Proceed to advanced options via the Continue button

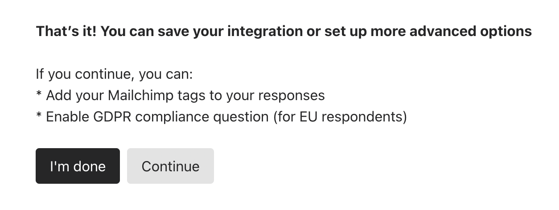170,166
